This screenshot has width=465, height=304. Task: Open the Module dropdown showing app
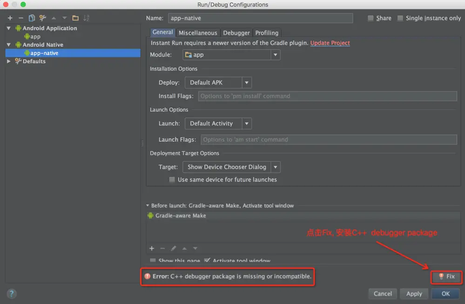click(231, 55)
